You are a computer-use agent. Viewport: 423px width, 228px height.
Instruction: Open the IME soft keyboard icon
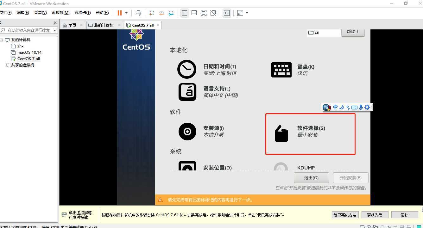click(354, 108)
